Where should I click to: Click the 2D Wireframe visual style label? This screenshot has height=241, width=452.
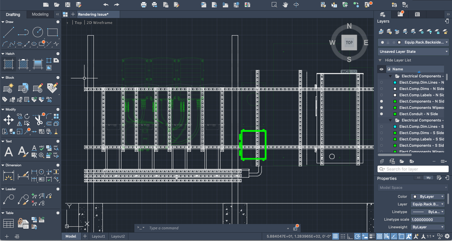pos(100,23)
